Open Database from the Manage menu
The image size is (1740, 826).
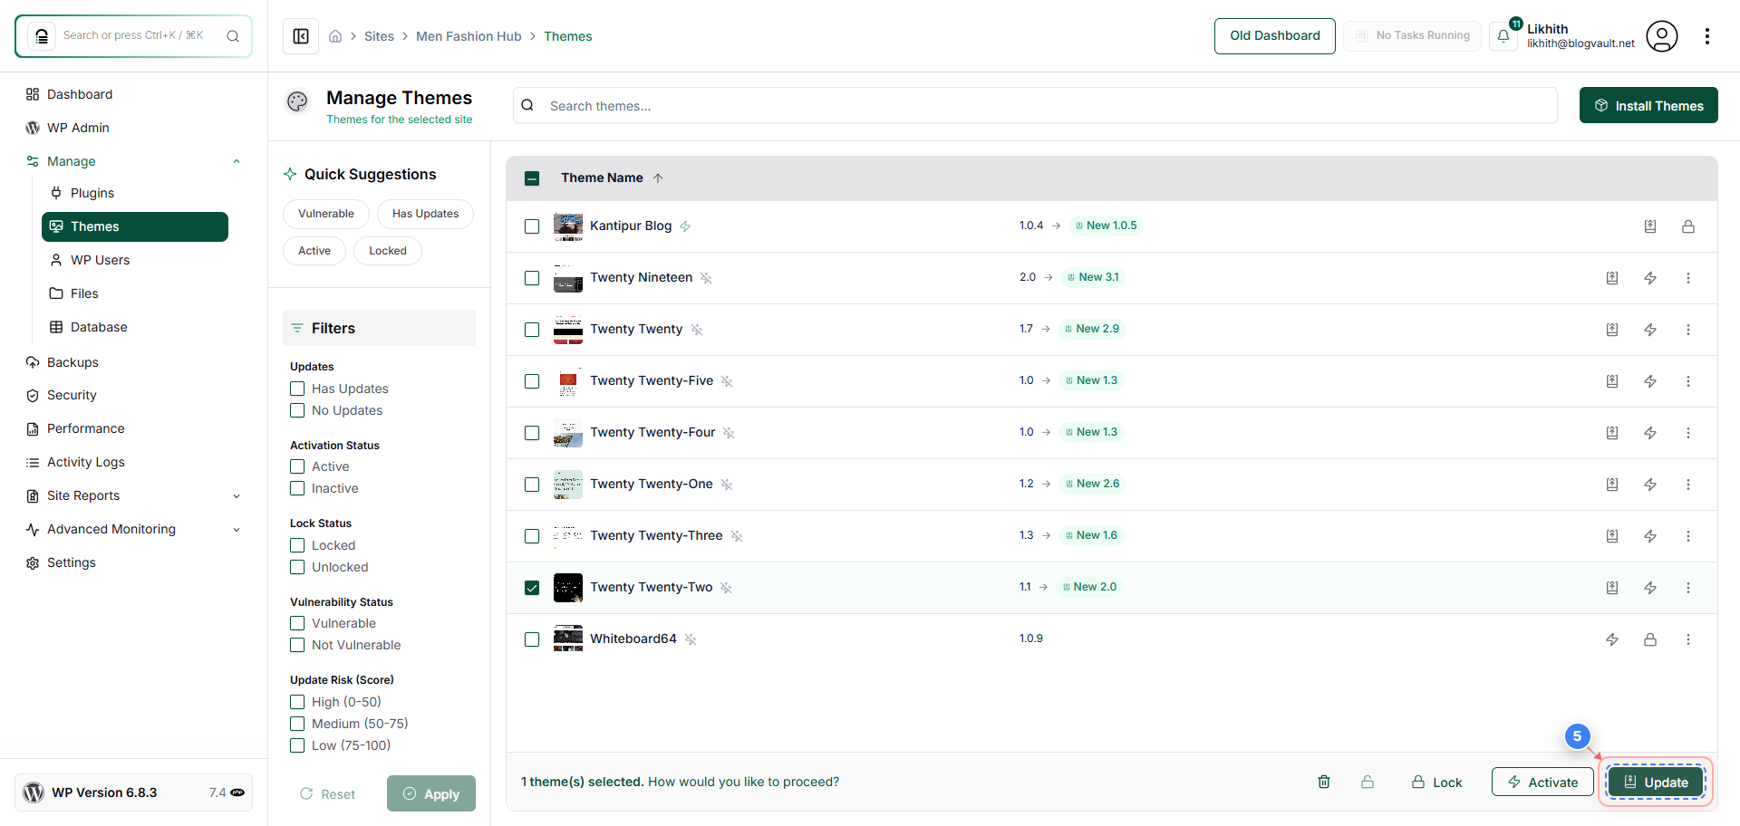click(98, 327)
